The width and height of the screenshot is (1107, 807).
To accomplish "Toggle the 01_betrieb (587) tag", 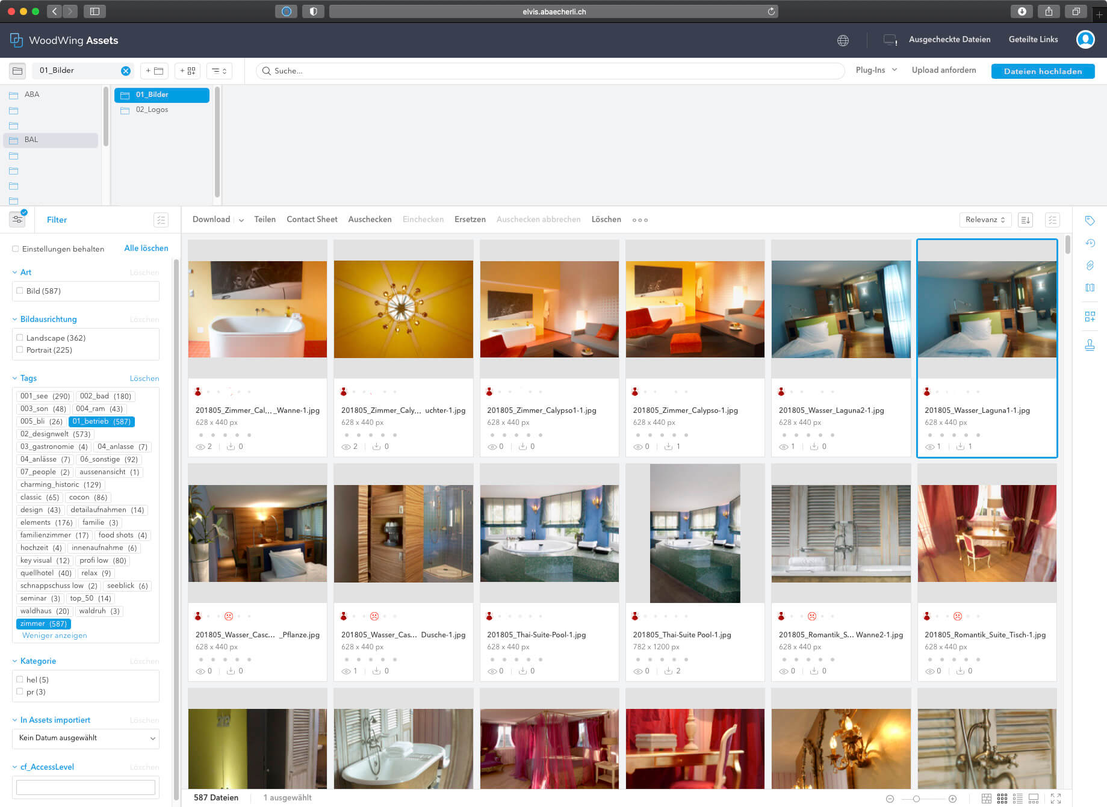I will click(102, 421).
